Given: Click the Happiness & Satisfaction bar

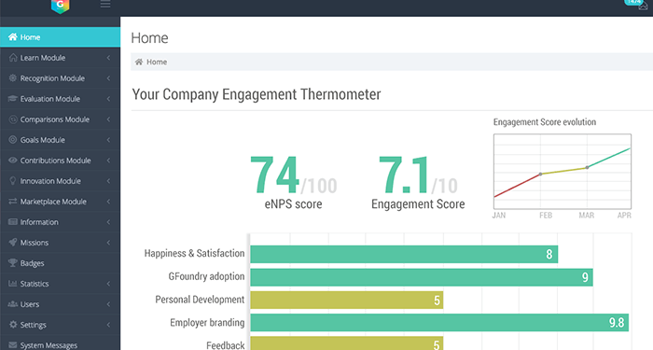Looking at the screenshot, I should pos(404,254).
